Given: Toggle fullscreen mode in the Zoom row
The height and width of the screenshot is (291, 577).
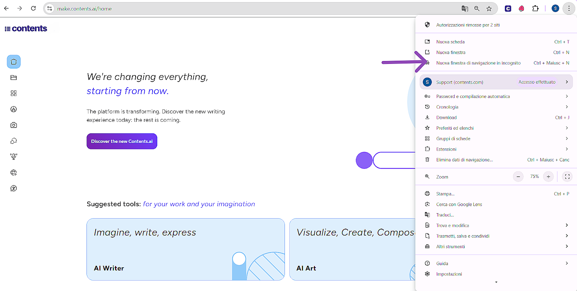Looking at the screenshot, I should point(567,176).
